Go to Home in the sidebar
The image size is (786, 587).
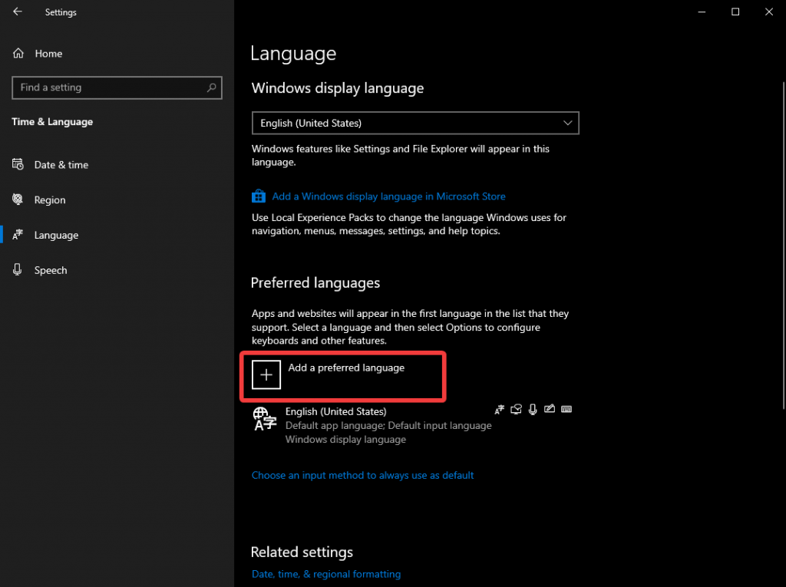click(x=48, y=54)
